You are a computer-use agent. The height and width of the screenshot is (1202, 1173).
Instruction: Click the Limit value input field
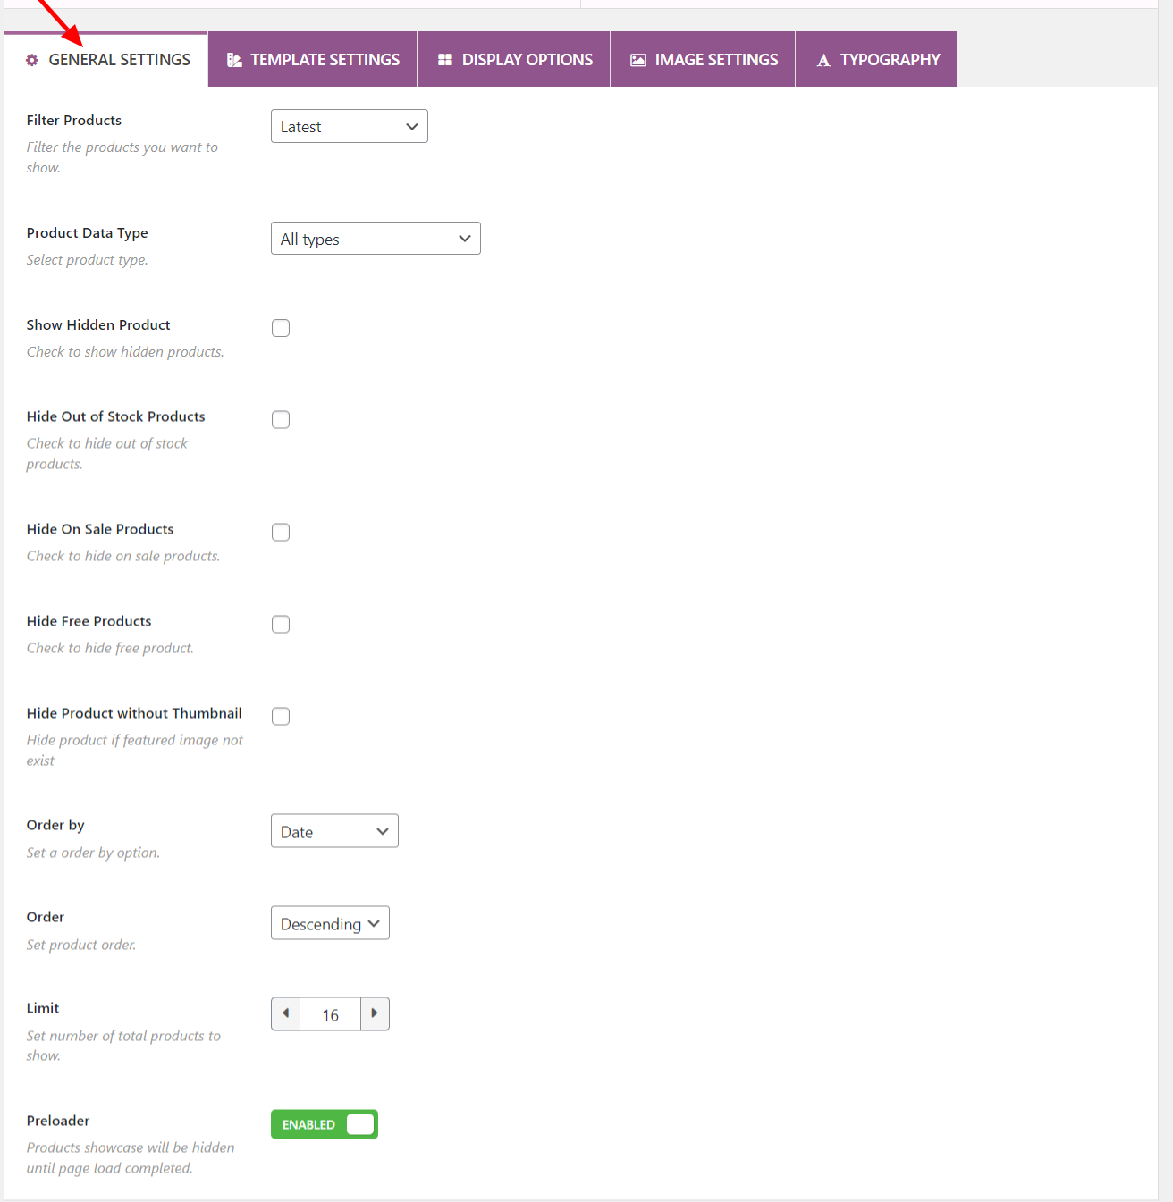[330, 1013]
